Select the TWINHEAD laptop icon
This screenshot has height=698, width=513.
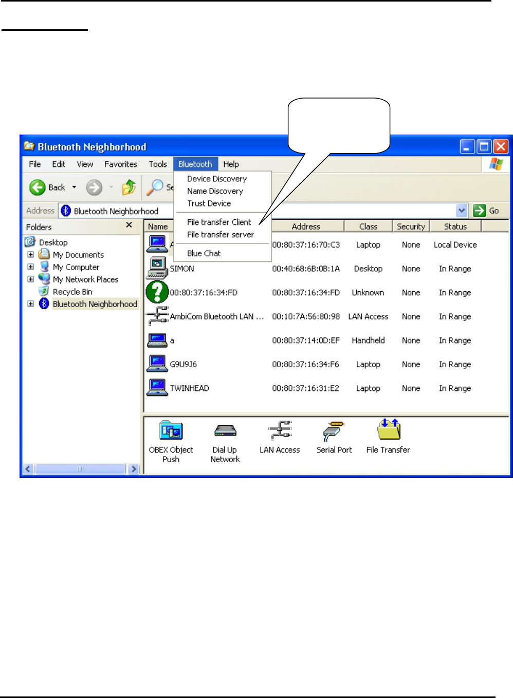tap(157, 388)
